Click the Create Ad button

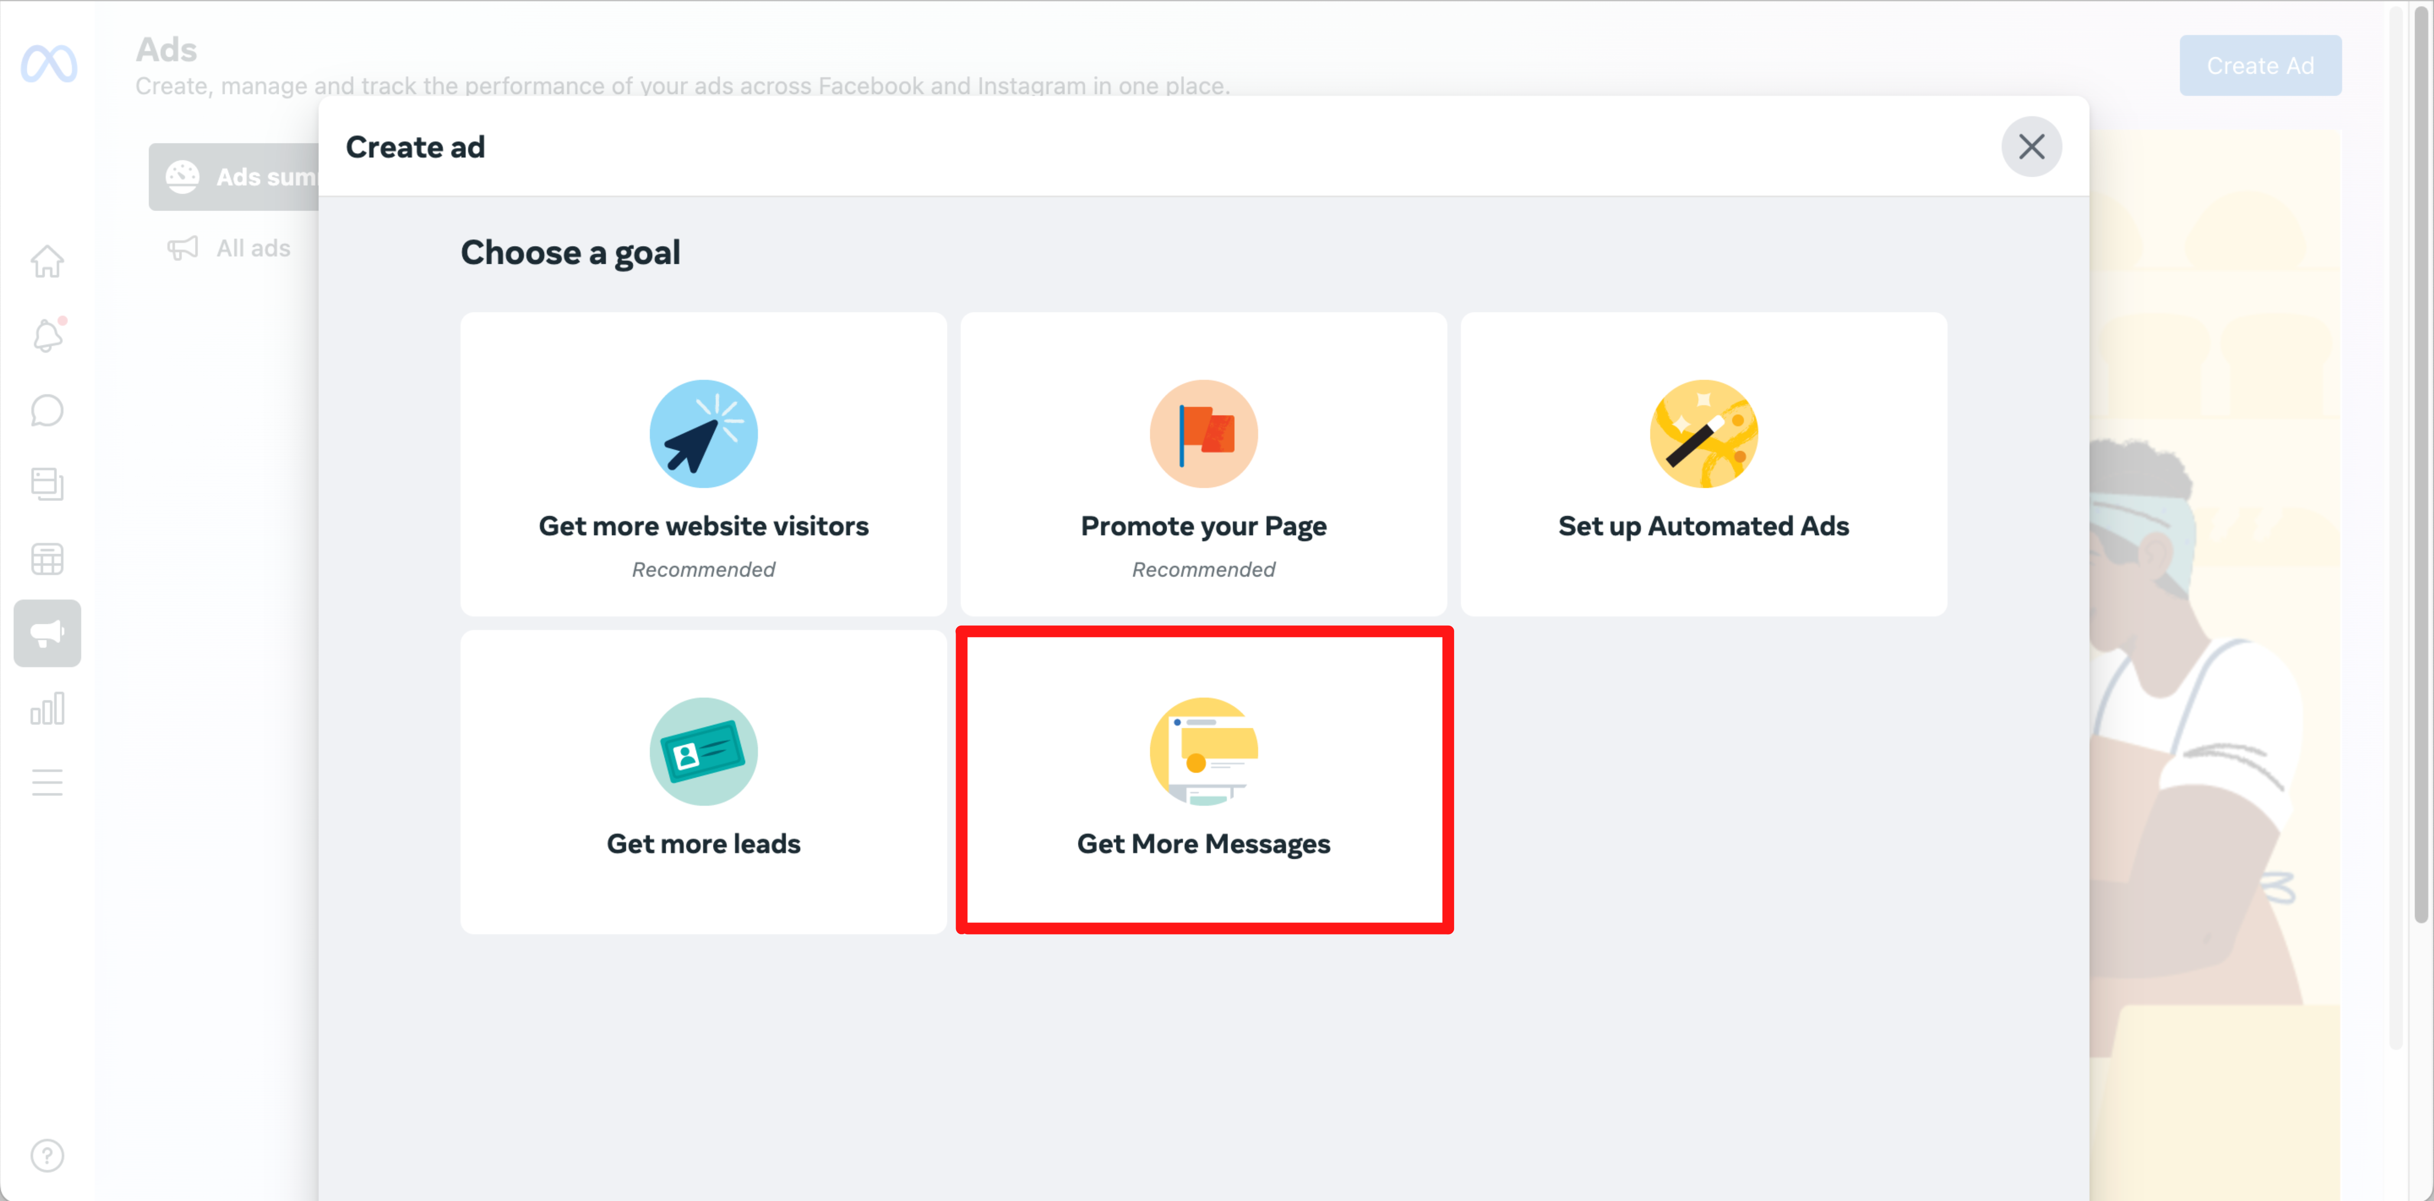pyautogui.click(x=2260, y=65)
